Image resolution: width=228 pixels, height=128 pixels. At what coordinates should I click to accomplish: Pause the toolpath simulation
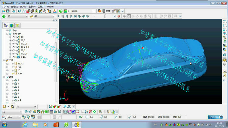63,16
